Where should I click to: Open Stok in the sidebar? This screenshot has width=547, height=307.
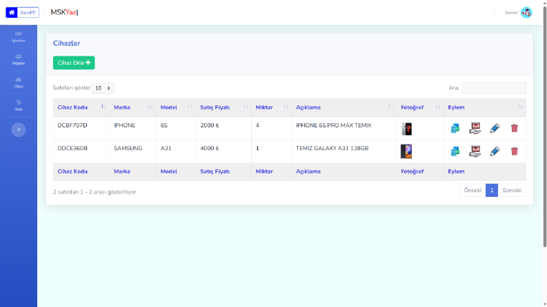coord(19,105)
